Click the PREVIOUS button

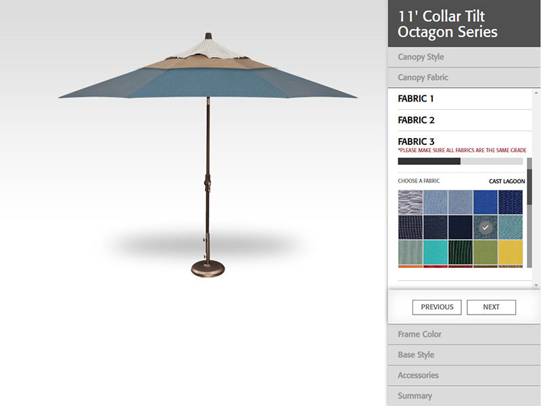[x=437, y=307]
